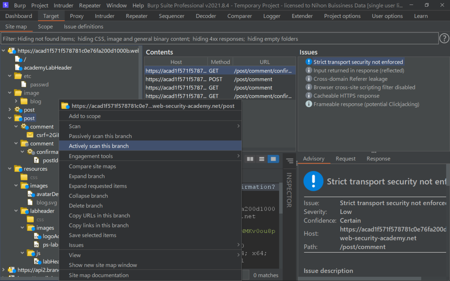
Task: Open the Issue definitions sub-tab
Action: [83, 27]
